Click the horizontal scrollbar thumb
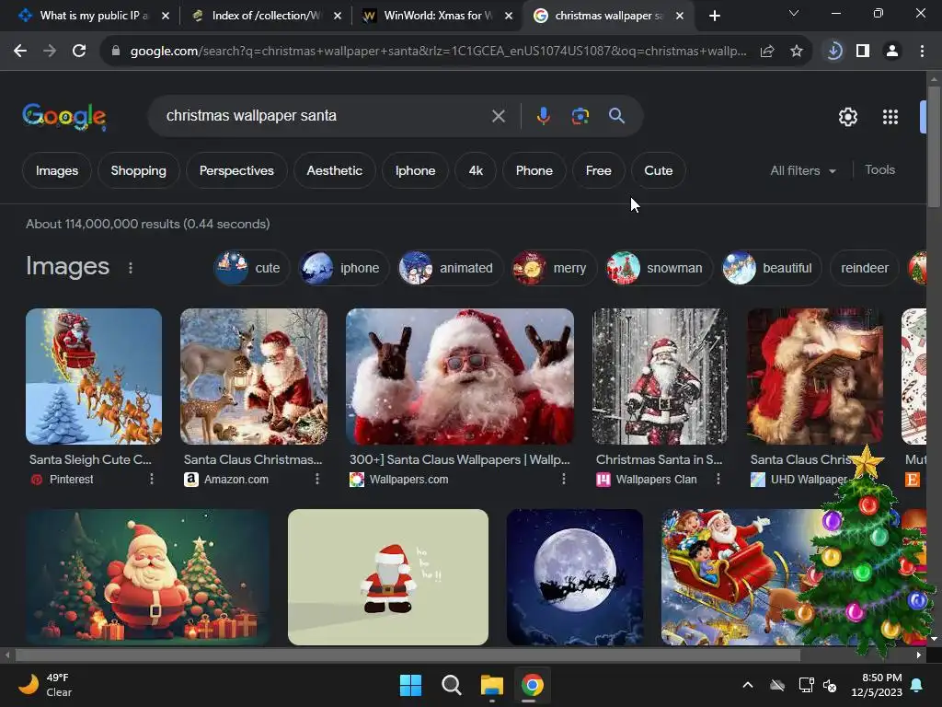The width and height of the screenshot is (942, 707). [408, 655]
